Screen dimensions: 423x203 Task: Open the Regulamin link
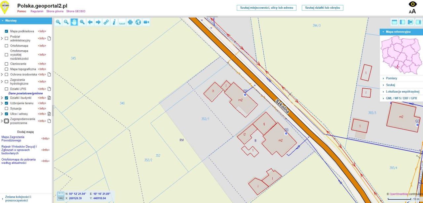tap(37, 11)
